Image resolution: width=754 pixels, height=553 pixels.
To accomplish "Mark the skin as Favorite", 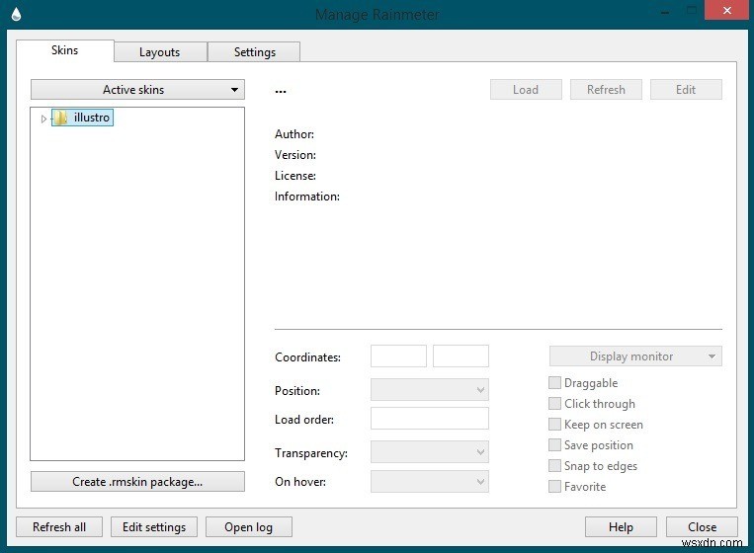I will [x=554, y=486].
